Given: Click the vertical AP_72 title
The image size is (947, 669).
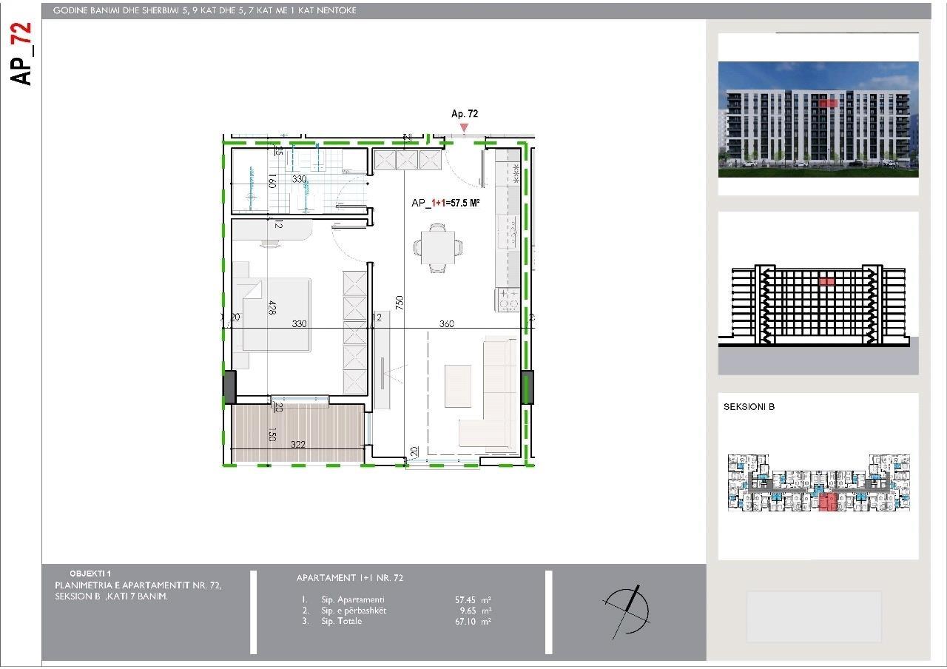Looking at the screenshot, I should pos(24,53).
